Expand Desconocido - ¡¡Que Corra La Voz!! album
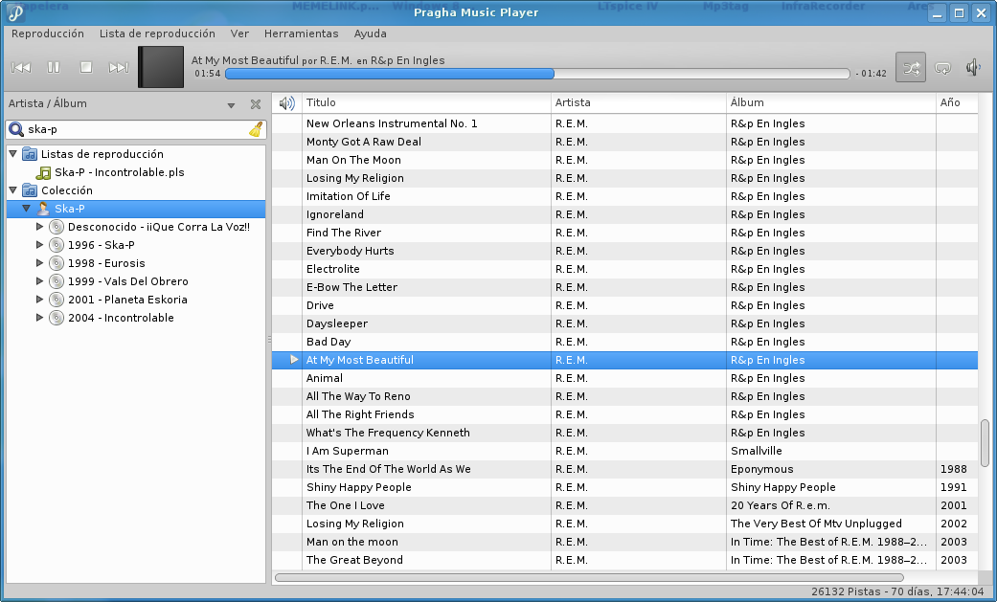Screen dimensions: 997x602 coord(39,226)
